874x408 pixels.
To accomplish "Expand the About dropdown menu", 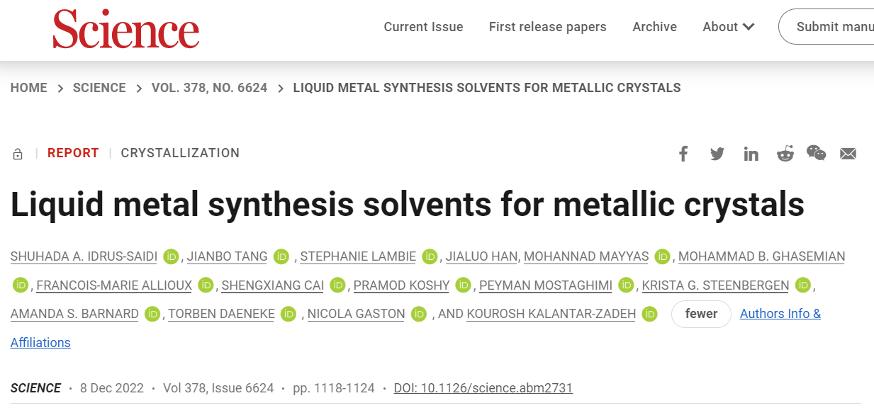I will coord(728,27).
